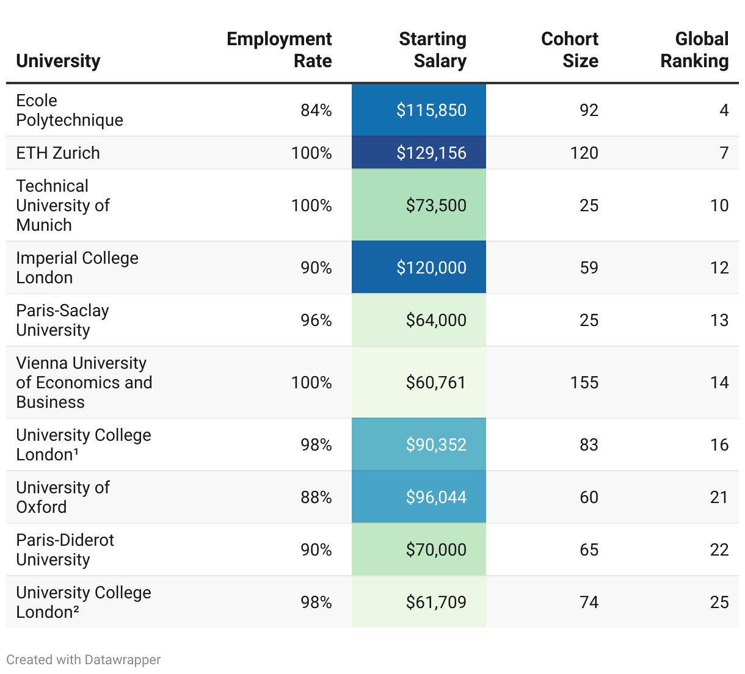Click the Global Ranking column header

point(694,50)
